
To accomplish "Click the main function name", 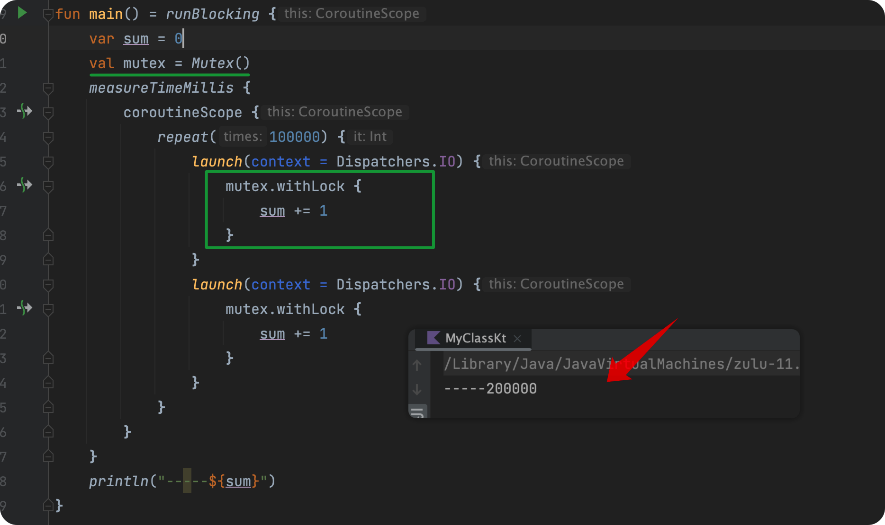I will (106, 14).
